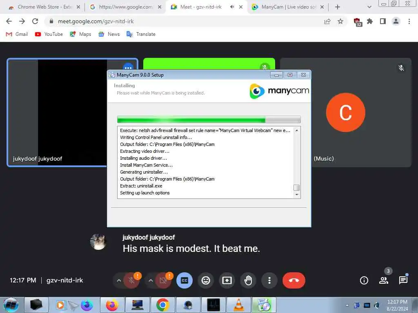The height and width of the screenshot is (313, 418).
Task: Expand video settings chevron beside camera
Action: point(151,280)
